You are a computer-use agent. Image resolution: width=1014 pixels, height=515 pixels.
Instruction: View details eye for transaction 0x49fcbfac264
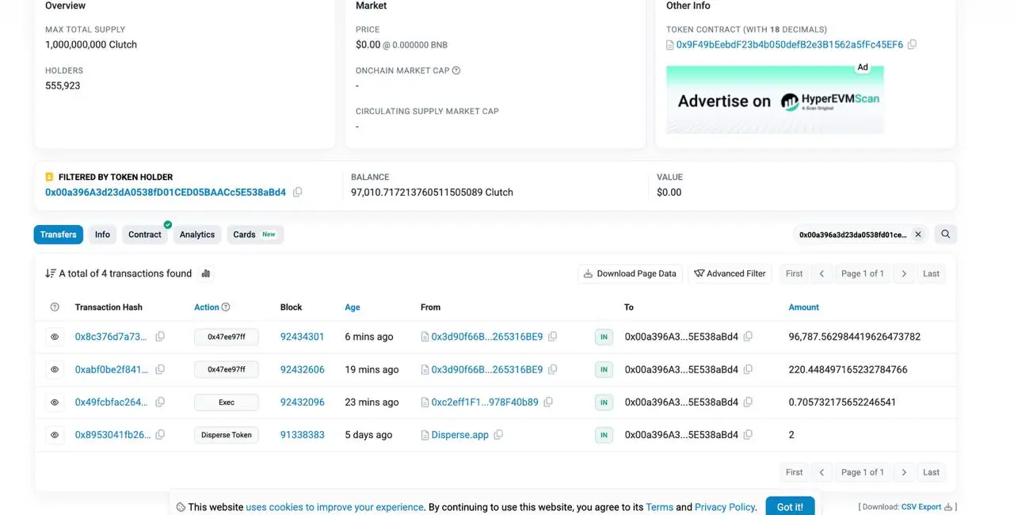coord(55,402)
